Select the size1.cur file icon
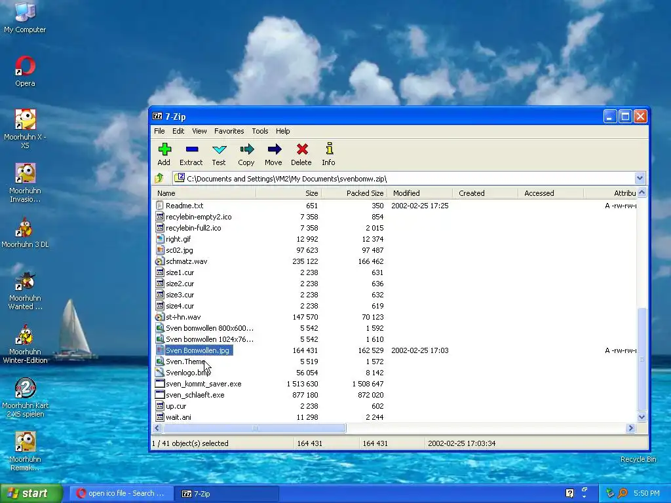The height and width of the screenshot is (503, 671). [x=160, y=272]
